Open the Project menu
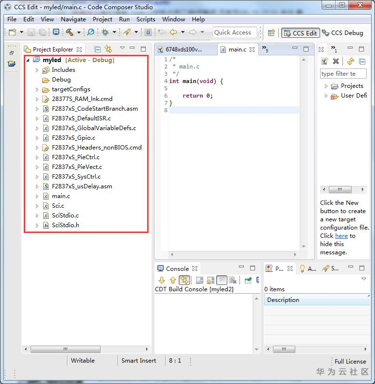Viewport: 375px width, 384px height. (x=102, y=19)
